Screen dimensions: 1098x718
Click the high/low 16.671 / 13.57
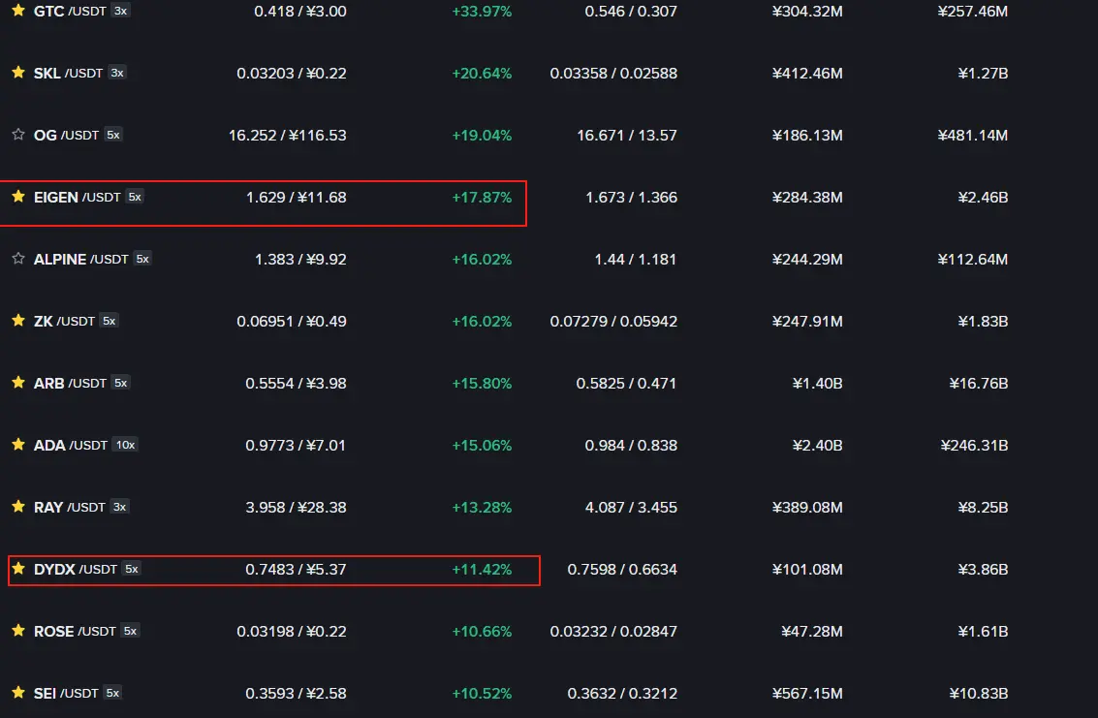pos(627,136)
